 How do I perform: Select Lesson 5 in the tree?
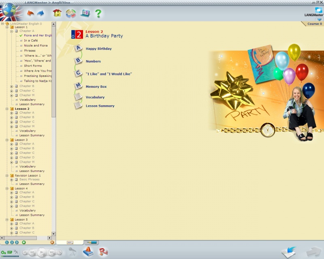[21, 220]
